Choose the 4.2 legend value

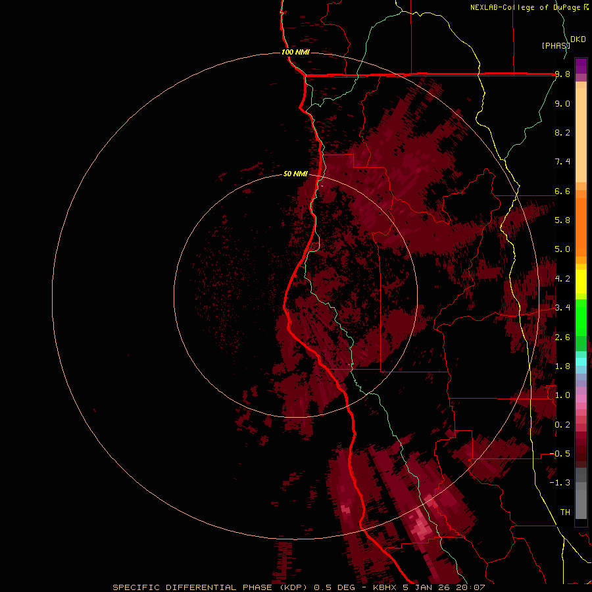(x=562, y=279)
